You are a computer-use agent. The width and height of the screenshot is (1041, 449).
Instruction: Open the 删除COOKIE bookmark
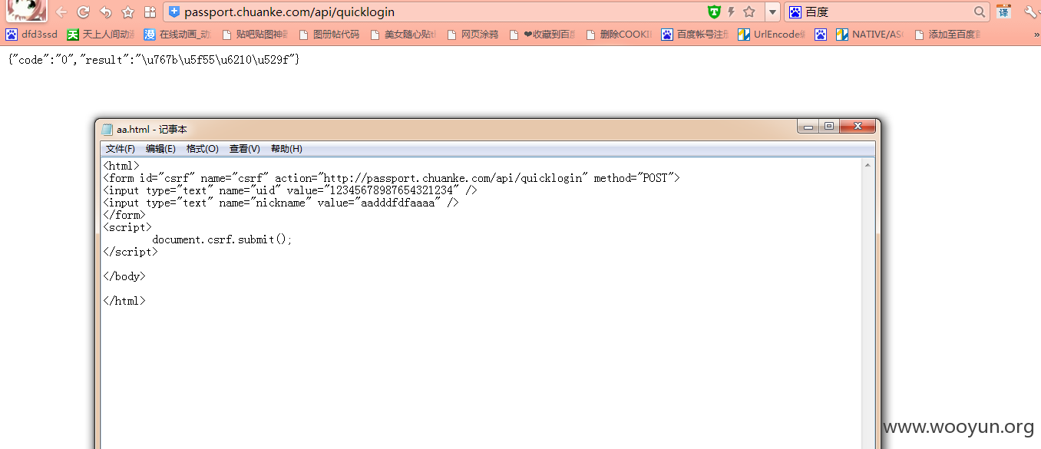click(618, 35)
